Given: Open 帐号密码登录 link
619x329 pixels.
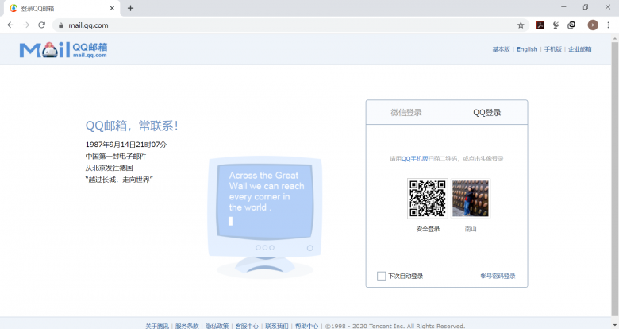Looking at the screenshot, I should pos(498,276).
